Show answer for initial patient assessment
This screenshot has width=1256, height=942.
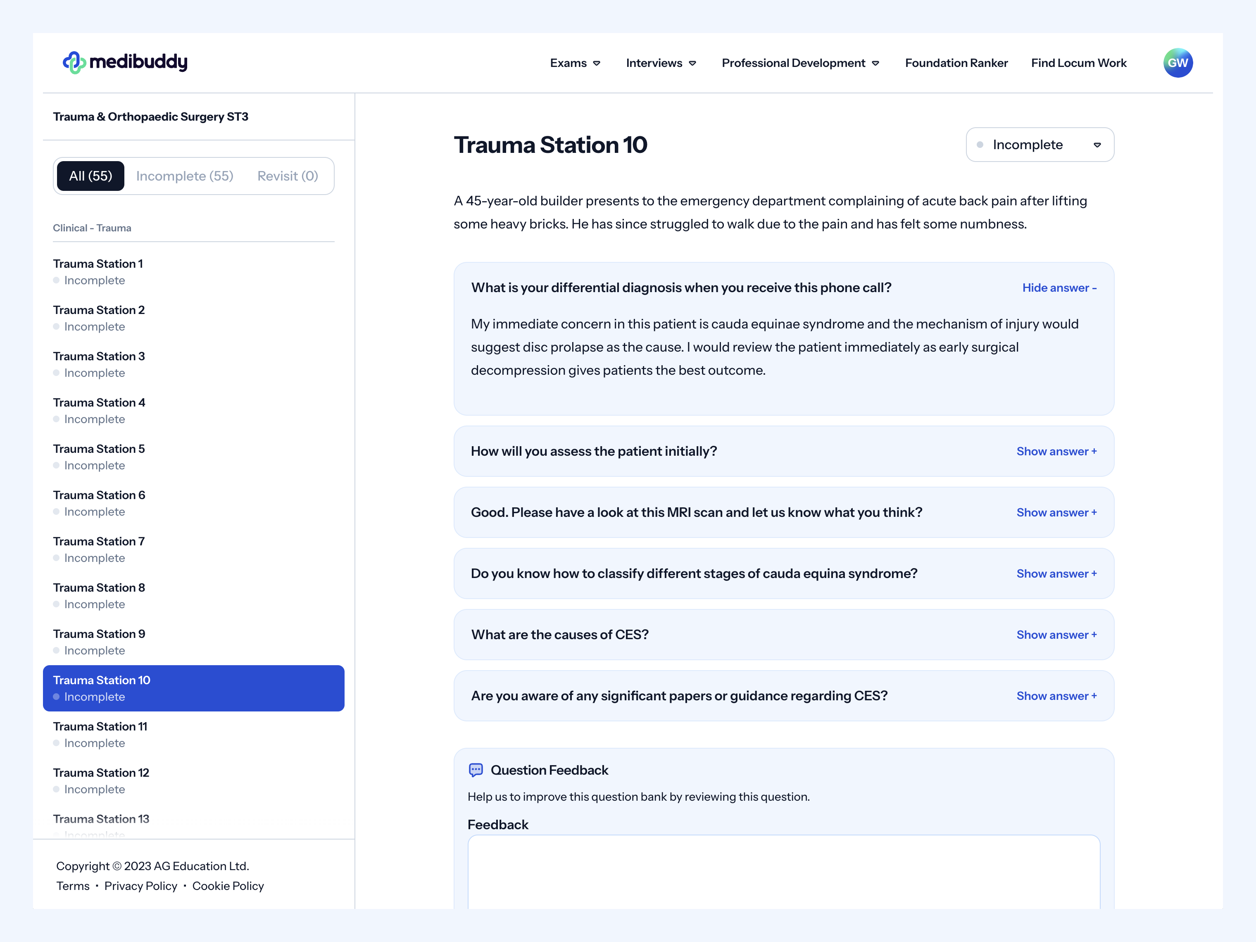pos(1057,452)
